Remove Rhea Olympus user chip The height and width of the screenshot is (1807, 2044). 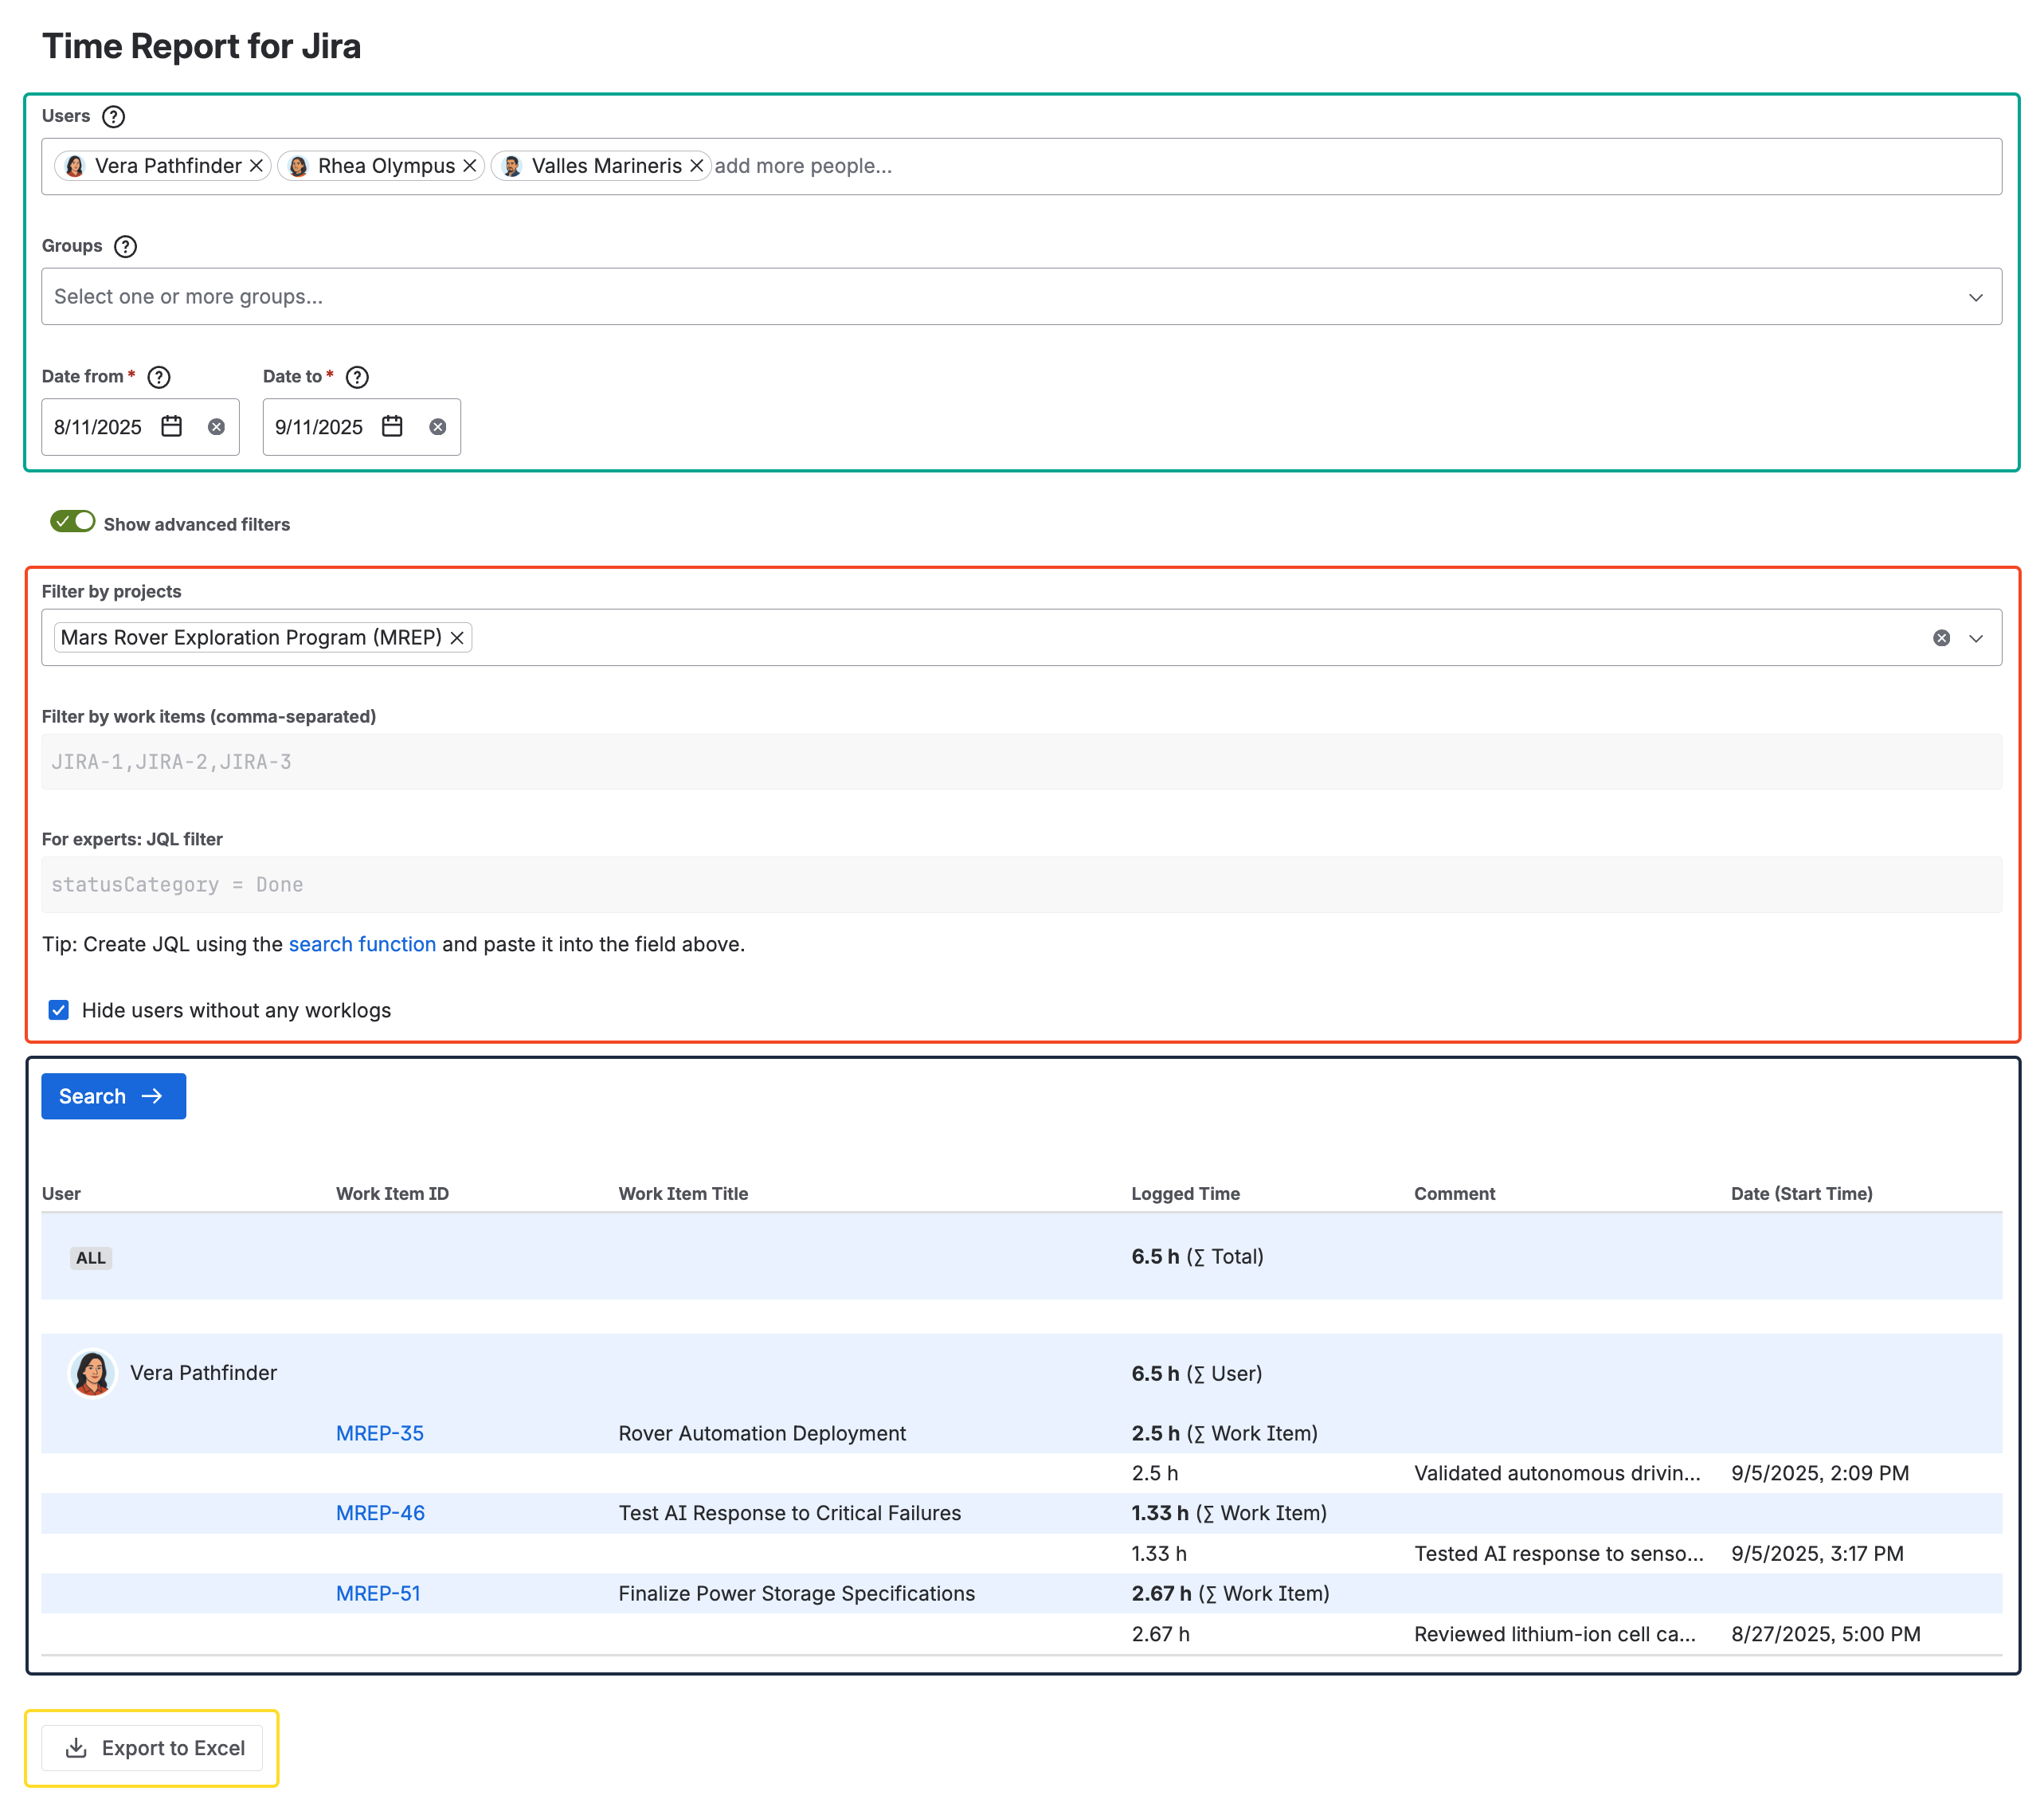[x=470, y=166]
